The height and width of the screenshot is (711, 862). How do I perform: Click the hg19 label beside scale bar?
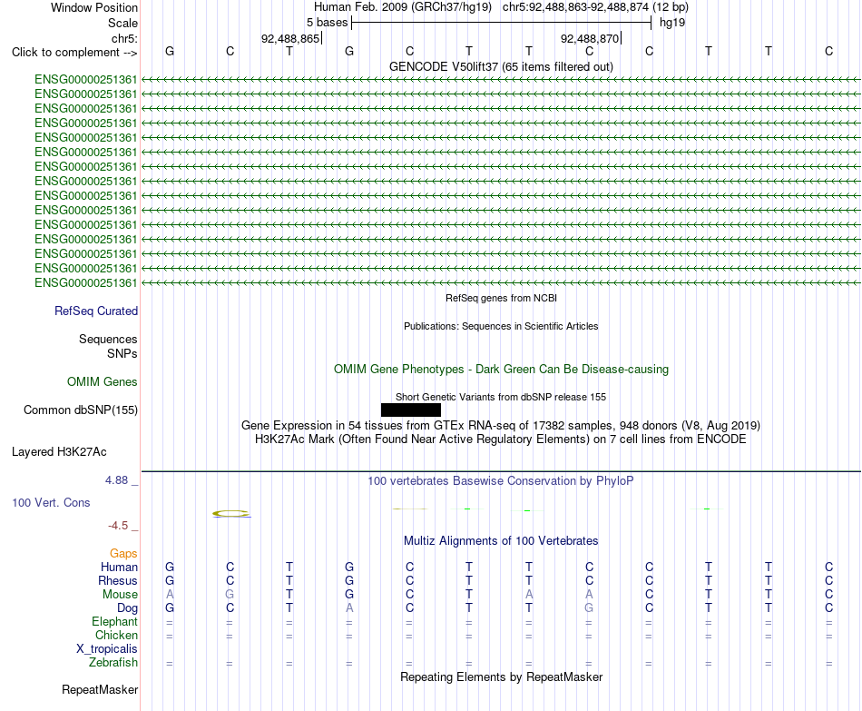672,23
